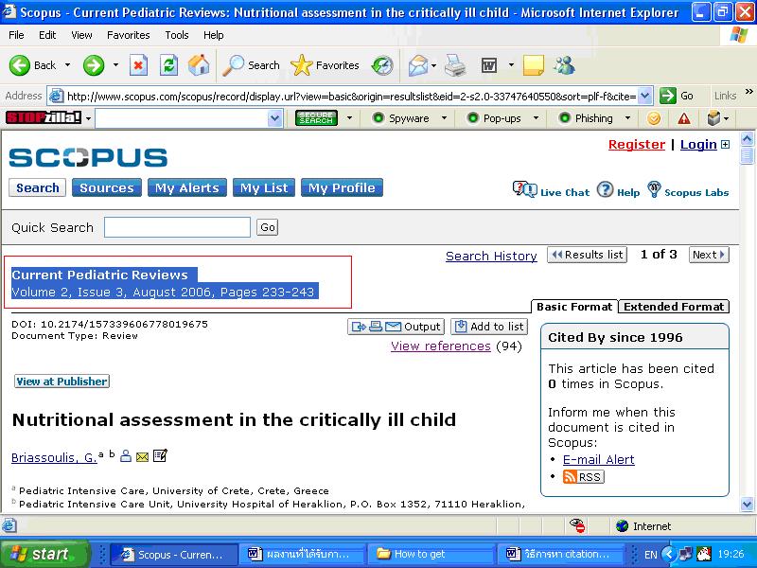This screenshot has height=568, width=757.
Task: Open the Search magnifier toolbar button
Action: coord(251,65)
